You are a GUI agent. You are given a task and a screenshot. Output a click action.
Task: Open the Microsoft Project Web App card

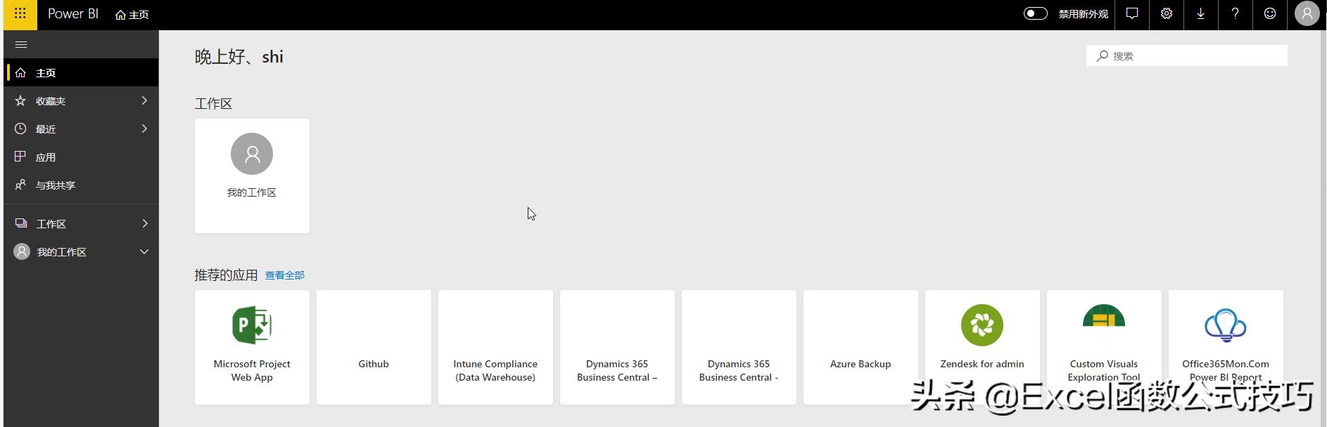point(252,347)
